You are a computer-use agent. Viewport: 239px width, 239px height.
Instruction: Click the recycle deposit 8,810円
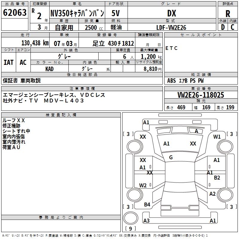click(x=153, y=69)
